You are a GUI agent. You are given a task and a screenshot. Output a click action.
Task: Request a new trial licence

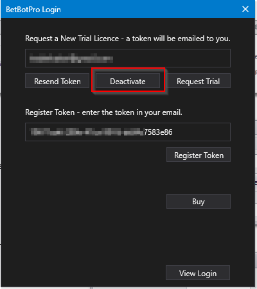pos(199,81)
